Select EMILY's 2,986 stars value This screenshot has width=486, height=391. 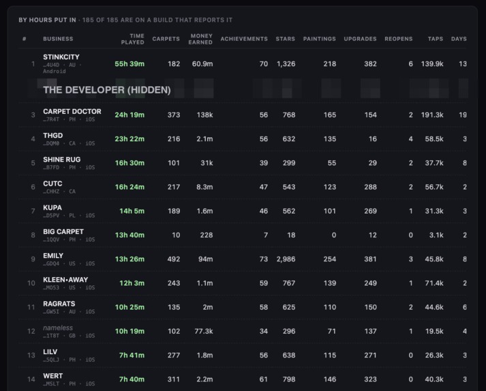(286, 259)
